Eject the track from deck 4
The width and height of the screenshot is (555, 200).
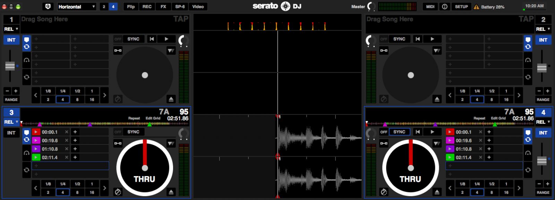[437, 192]
